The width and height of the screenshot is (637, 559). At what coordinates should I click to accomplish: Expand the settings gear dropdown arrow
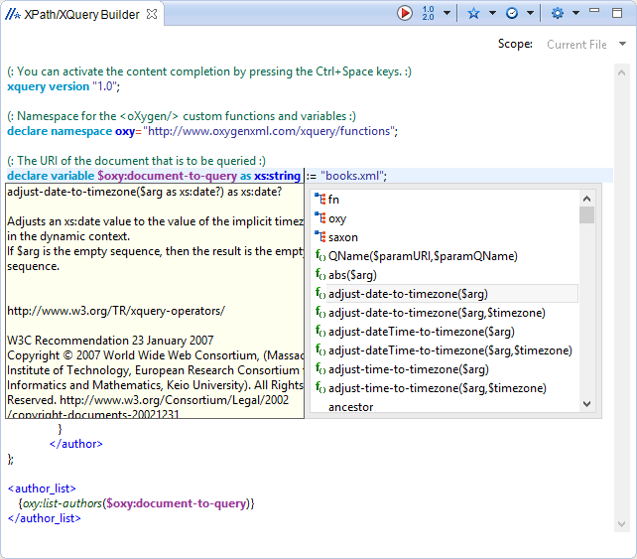[x=575, y=14]
